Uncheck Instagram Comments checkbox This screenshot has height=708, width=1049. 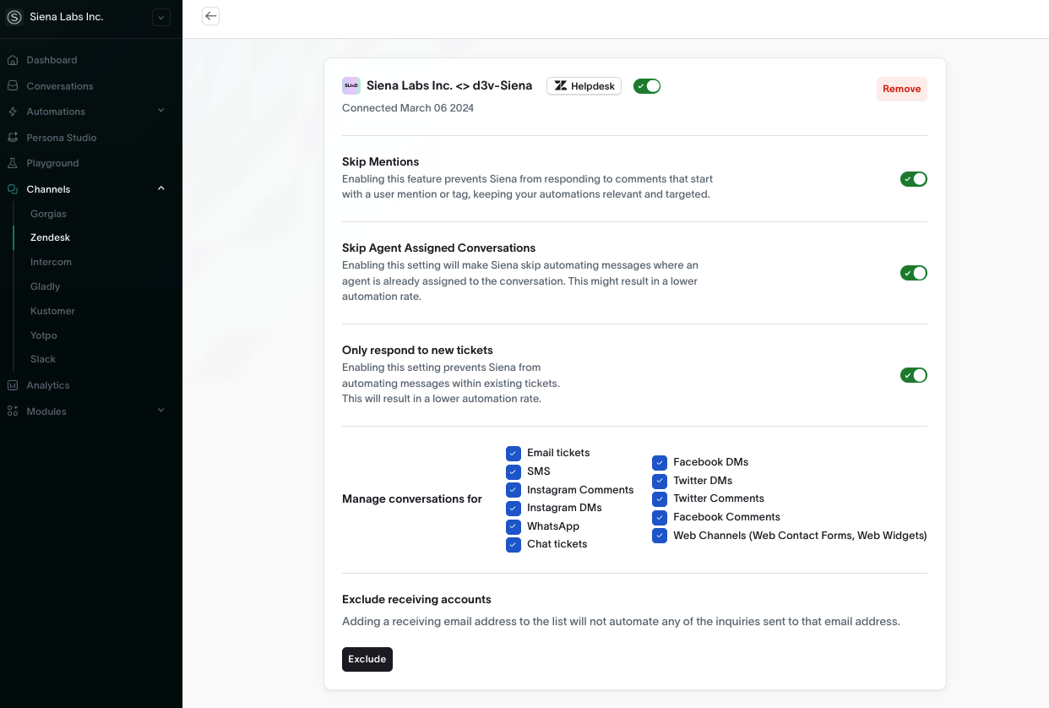514,490
